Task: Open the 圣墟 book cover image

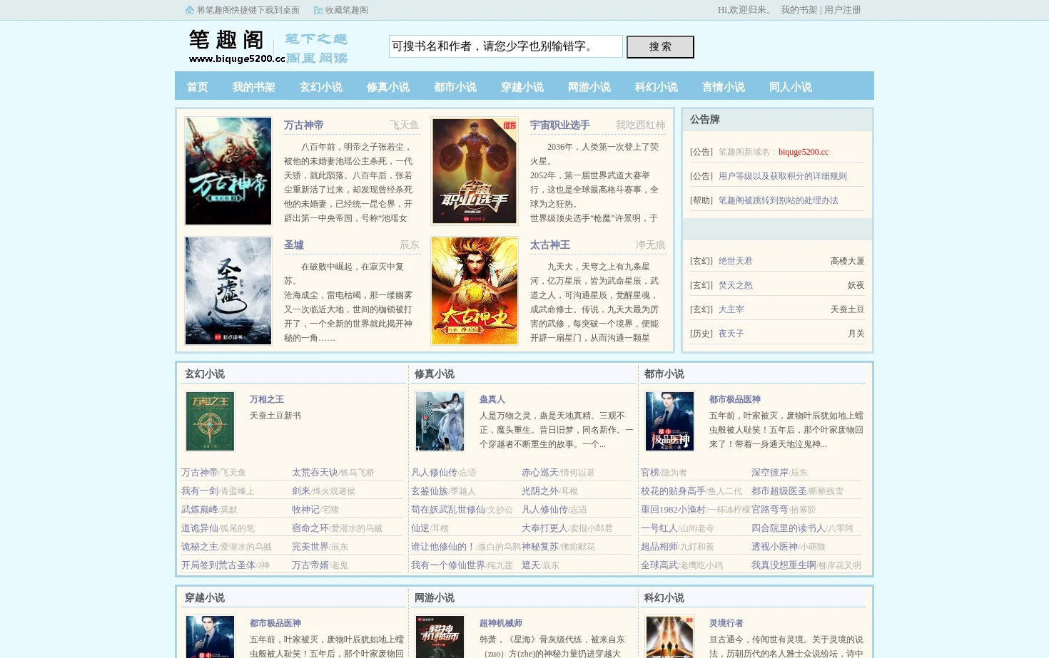Action: (228, 291)
